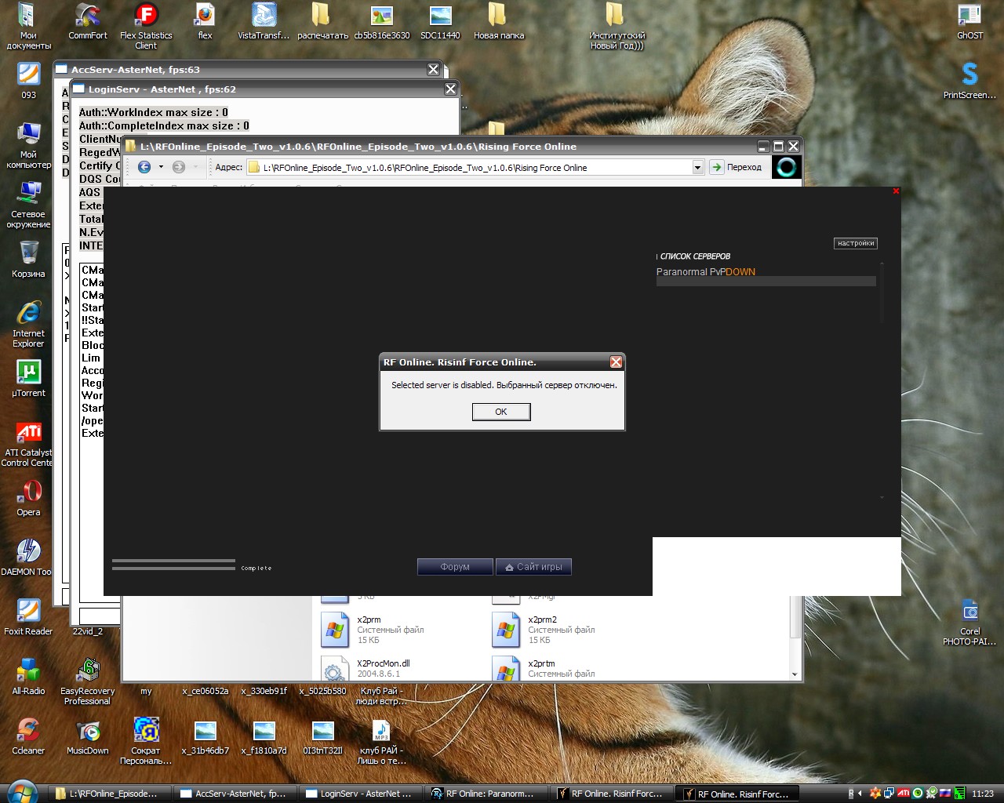Open the клуб РАЙ MP3 file
Viewport: 1004px width, 803px height.
click(x=382, y=741)
